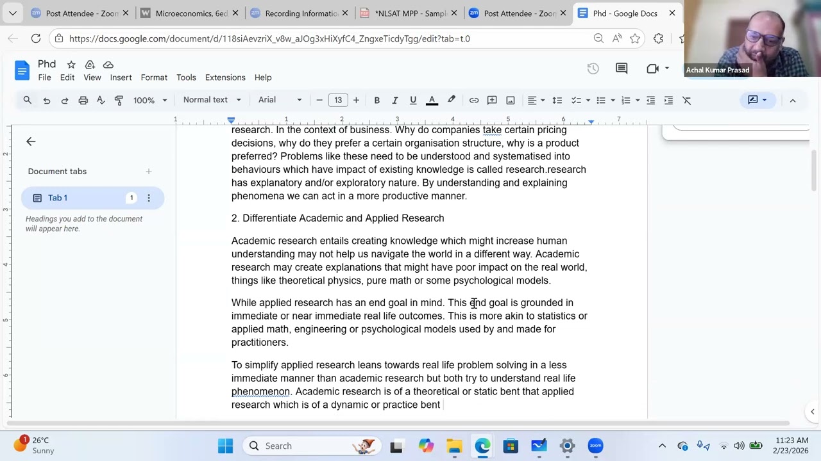Add a comment from toolbar
The height and width of the screenshot is (461, 821).
pos(492,100)
